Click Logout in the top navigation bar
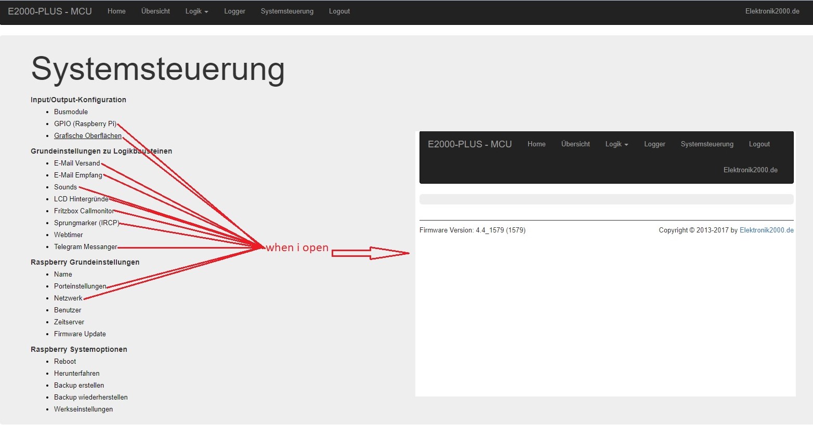This screenshot has width=813, height=425. coord(339,11)
